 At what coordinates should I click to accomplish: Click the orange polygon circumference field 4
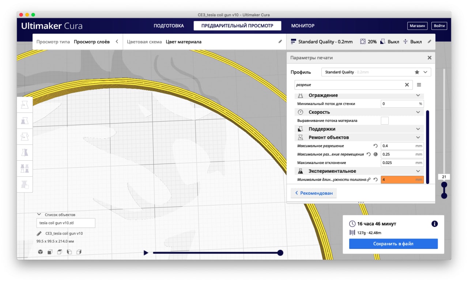click(x=402, y=179)
